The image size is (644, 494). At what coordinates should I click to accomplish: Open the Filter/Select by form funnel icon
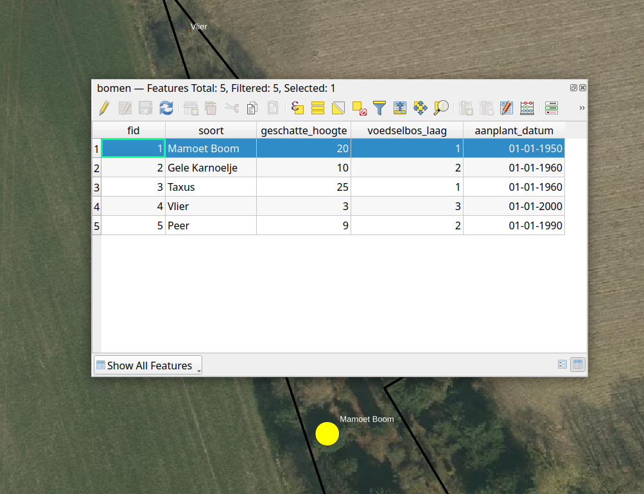(379, 108)
